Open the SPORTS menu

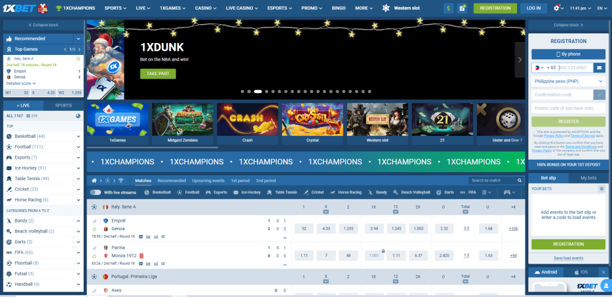tap(115, 8)
